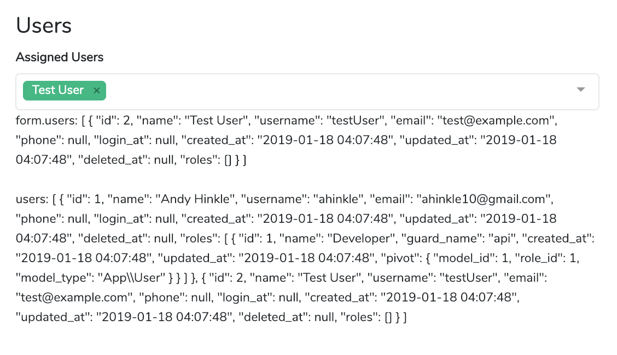
Task: Select the green Test User chip
Action: 57,90
